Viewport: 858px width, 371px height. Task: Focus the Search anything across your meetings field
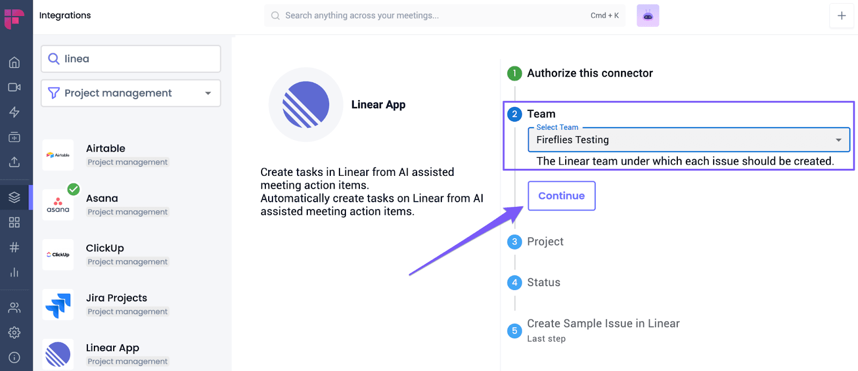445,16
